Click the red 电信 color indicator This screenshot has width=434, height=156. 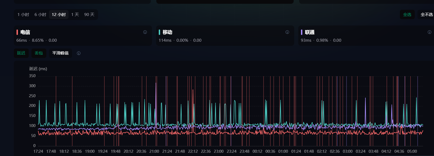pos(17,32)
